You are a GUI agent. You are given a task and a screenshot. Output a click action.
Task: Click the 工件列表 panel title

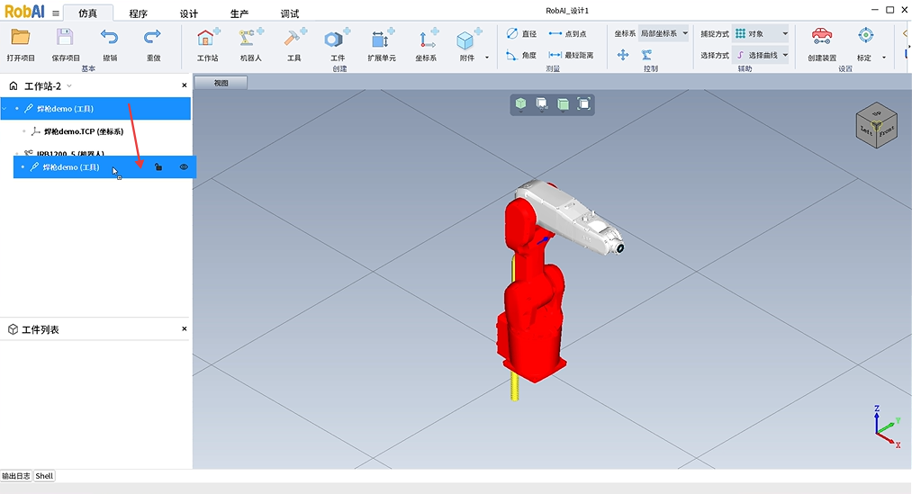(x=41, y=329)
